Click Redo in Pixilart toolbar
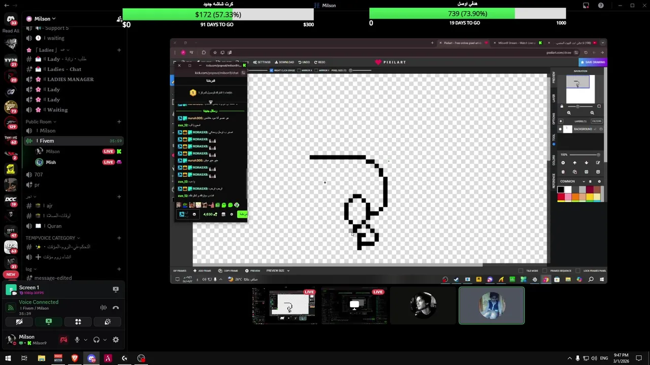The image size is (650, 365). click(319, 62)
